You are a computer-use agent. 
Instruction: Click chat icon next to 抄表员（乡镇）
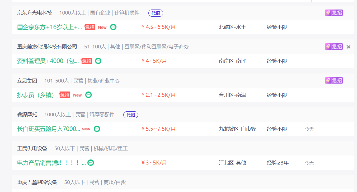88,95
